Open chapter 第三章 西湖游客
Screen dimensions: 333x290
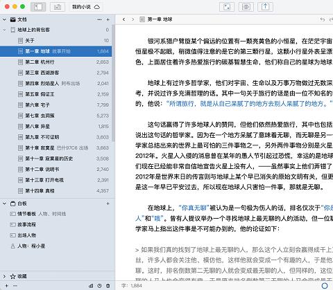coord(55,73)
